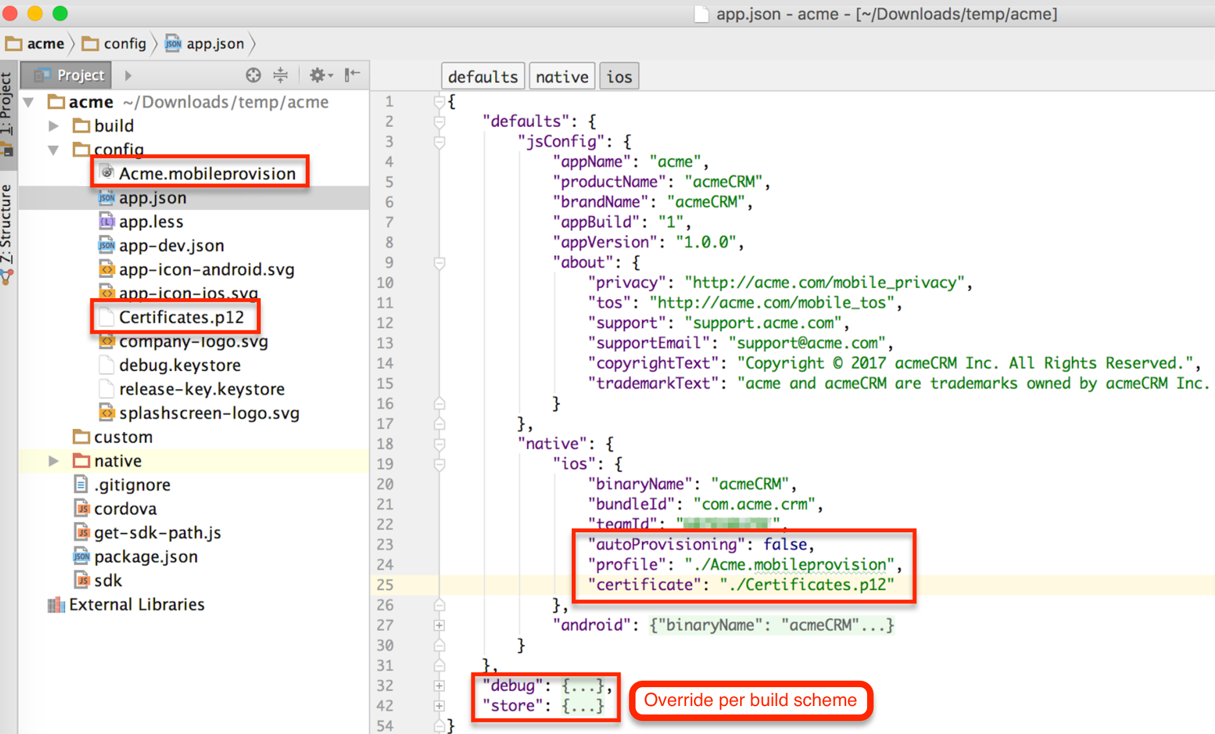The width and height of the screenshot is (1215, 734).
Task: Open package.json in project tree
Action: (146, 557)
